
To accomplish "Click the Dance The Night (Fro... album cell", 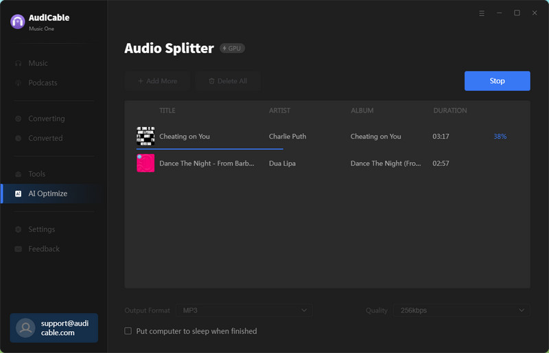I will click(x=386, y=163).
